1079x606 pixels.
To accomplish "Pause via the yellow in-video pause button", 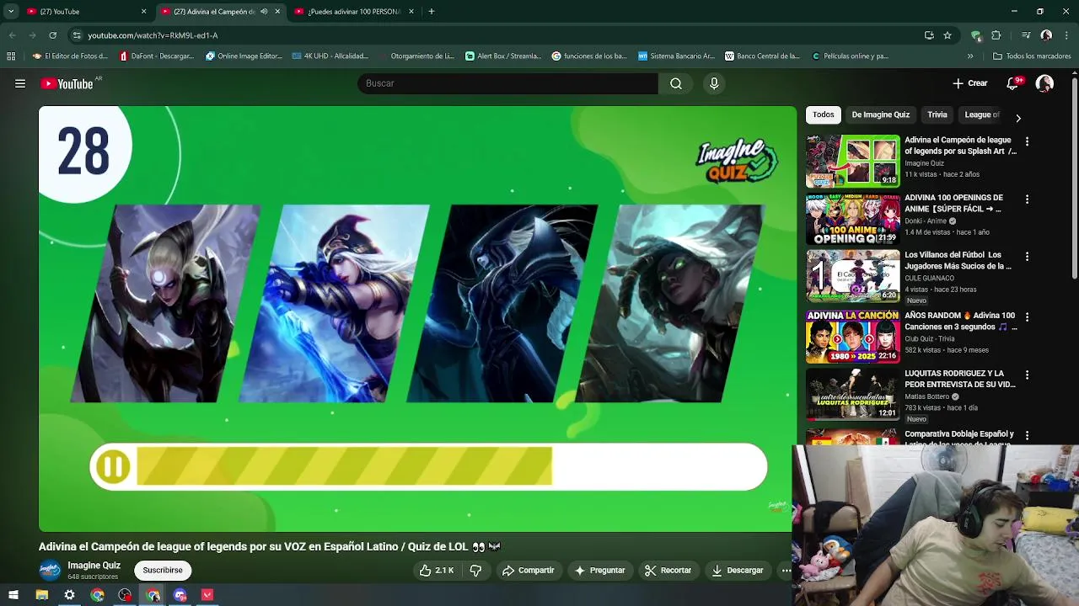I will click(x=113, y=467).
